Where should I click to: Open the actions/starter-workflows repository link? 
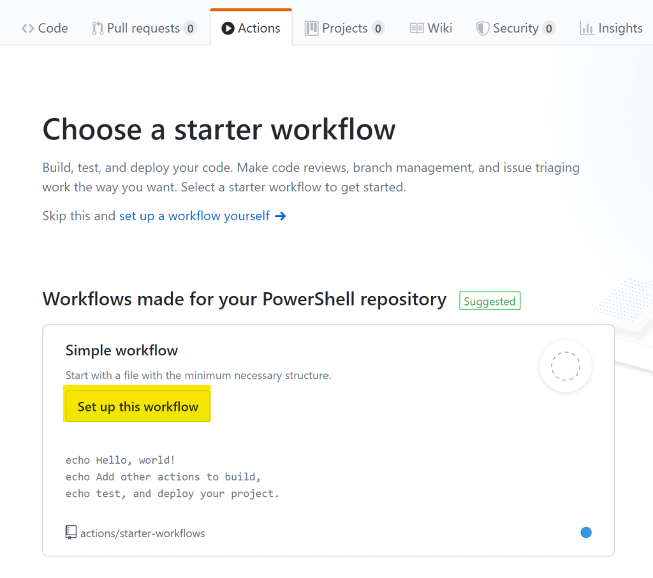tap(143, 533)
